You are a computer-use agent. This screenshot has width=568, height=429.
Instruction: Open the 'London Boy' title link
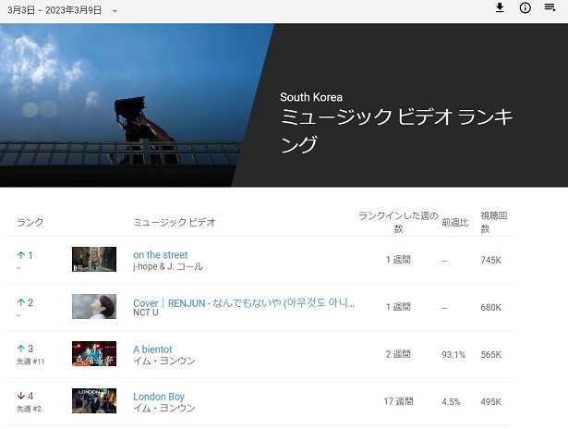[159, 397]
